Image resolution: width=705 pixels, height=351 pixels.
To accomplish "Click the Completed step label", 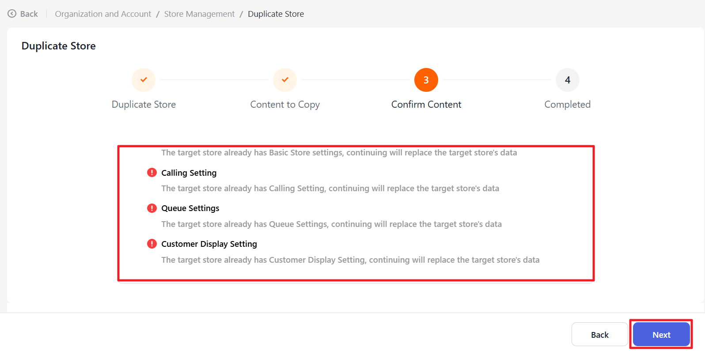I will coord(567,105).
